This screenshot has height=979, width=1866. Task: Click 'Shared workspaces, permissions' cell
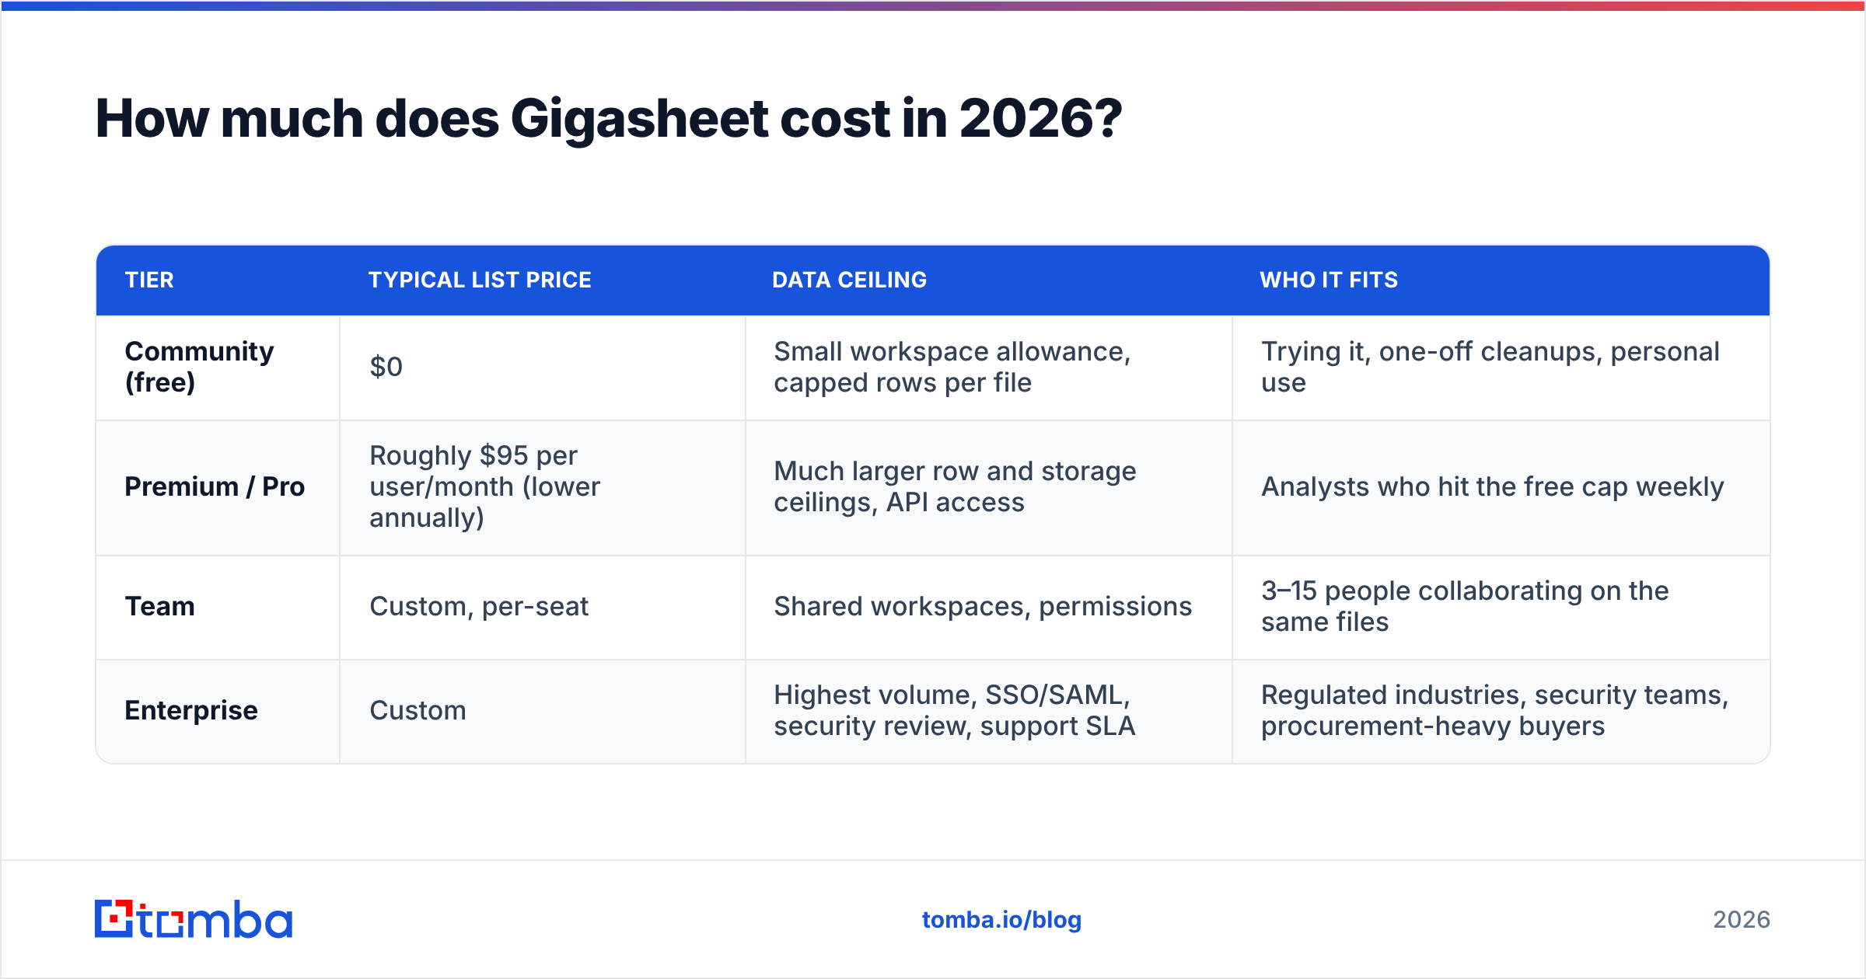click(x=989, y=607)
